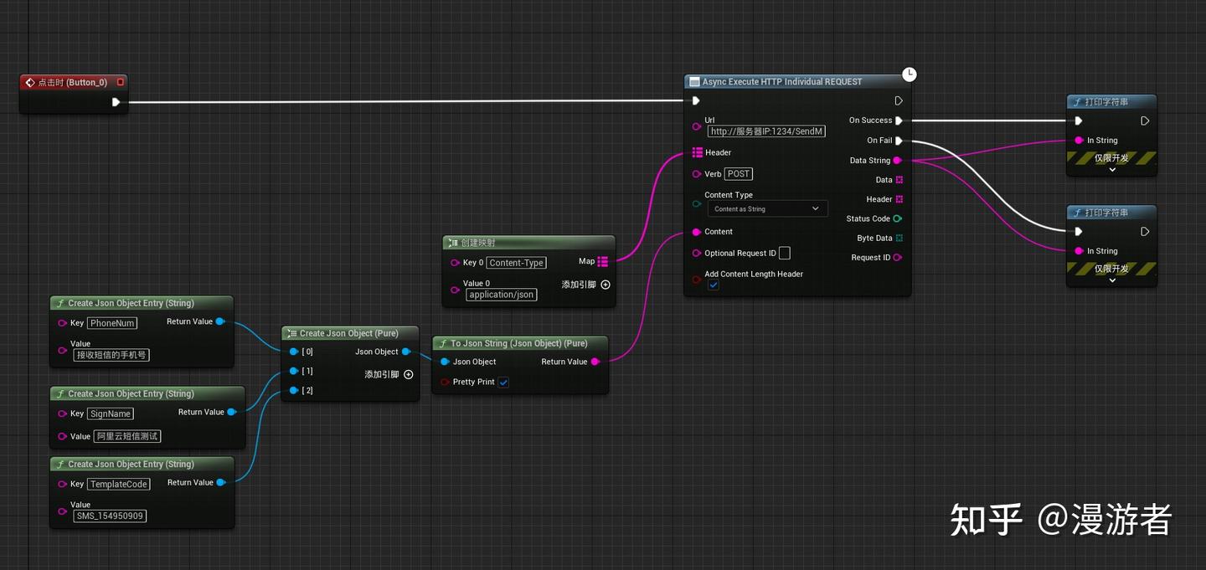Viewport: 1206px width, 570px height.
Task: Click the [2] input pin on Create Json Object
Action: [294, 390]
